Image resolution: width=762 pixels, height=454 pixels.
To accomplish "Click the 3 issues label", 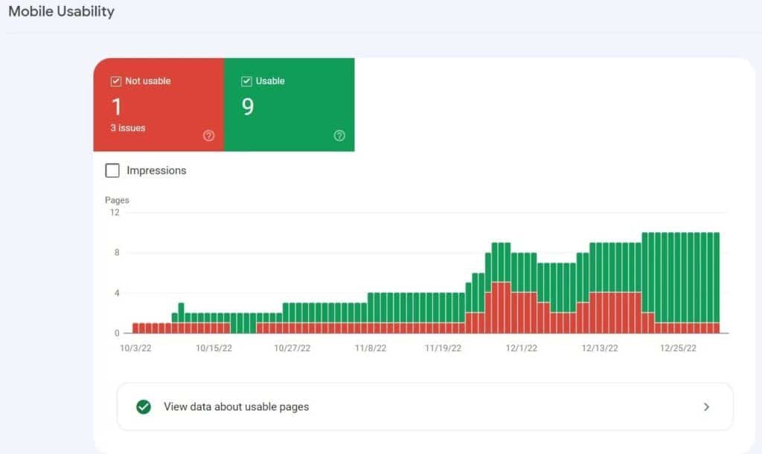I will (128, 128).
